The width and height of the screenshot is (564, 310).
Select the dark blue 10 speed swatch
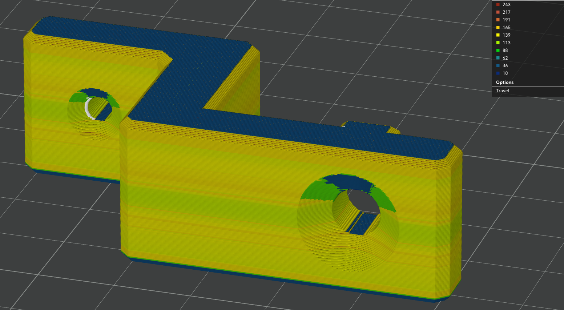click(497, 73)
